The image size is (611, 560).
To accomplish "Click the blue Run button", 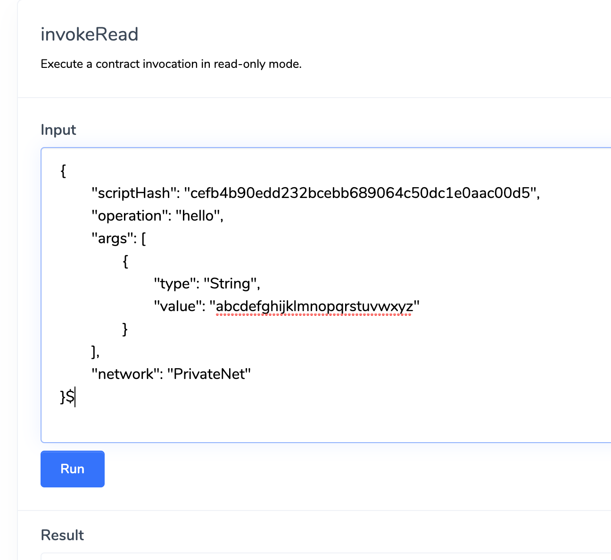I will click(x=72, y=469).
